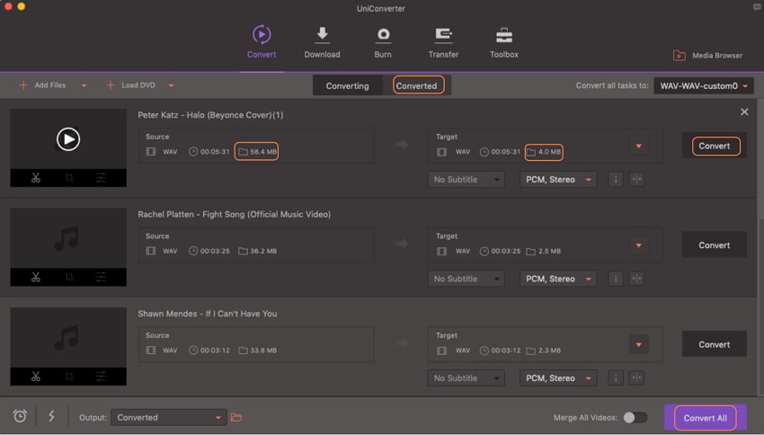Open effects settings for Peter Katz track
Image resolution: width=764 pixels, height=435 pixels.
click(101, 178)
